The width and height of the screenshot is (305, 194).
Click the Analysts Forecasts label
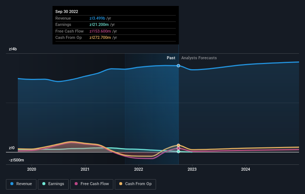point(199,58)
